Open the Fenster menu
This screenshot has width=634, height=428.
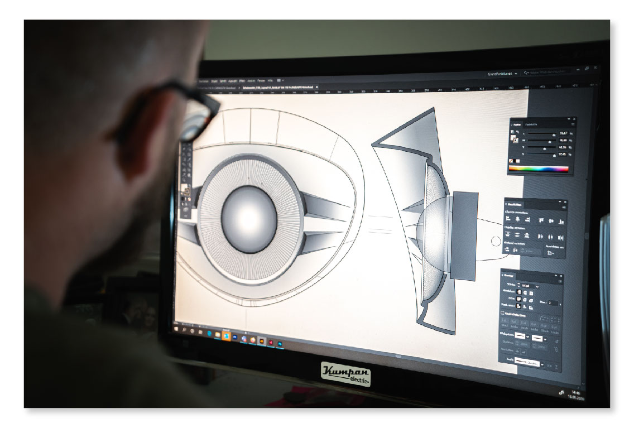[x=261, y=80]
